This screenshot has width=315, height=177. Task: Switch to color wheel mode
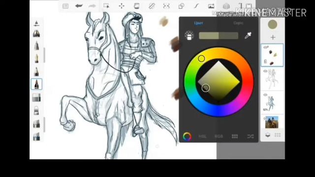[187, 137]
